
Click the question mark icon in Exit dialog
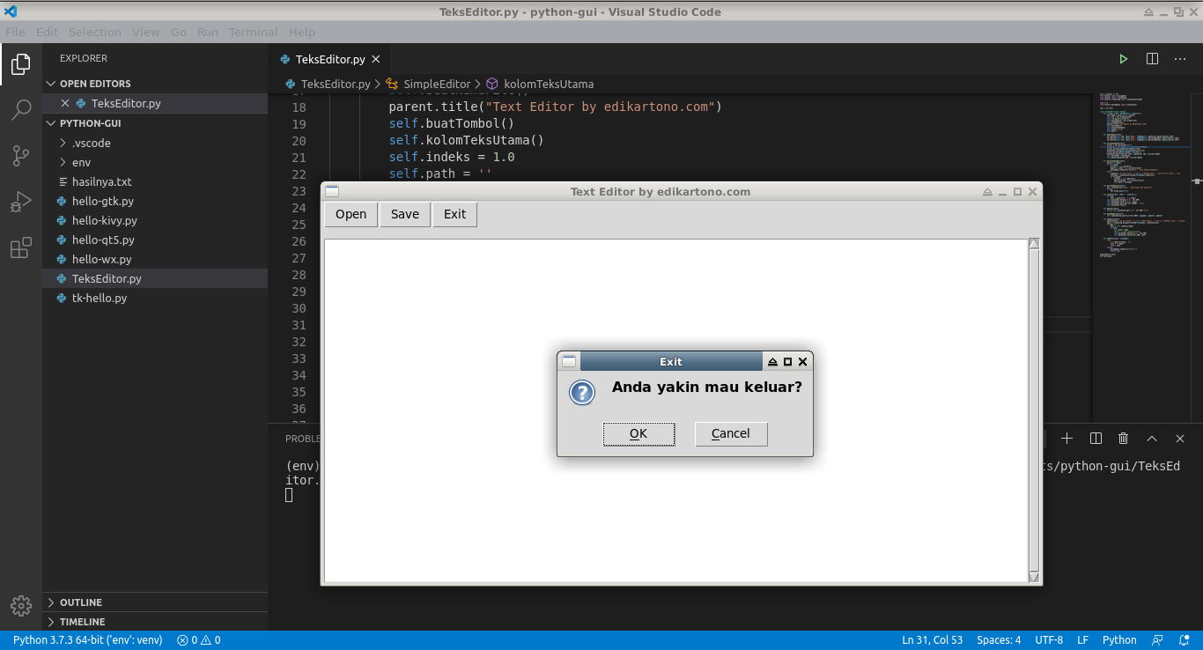(x=582, y=392)
